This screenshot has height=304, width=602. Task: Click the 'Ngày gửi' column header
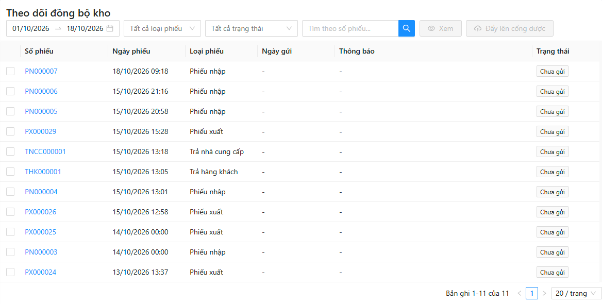[277, 51]
